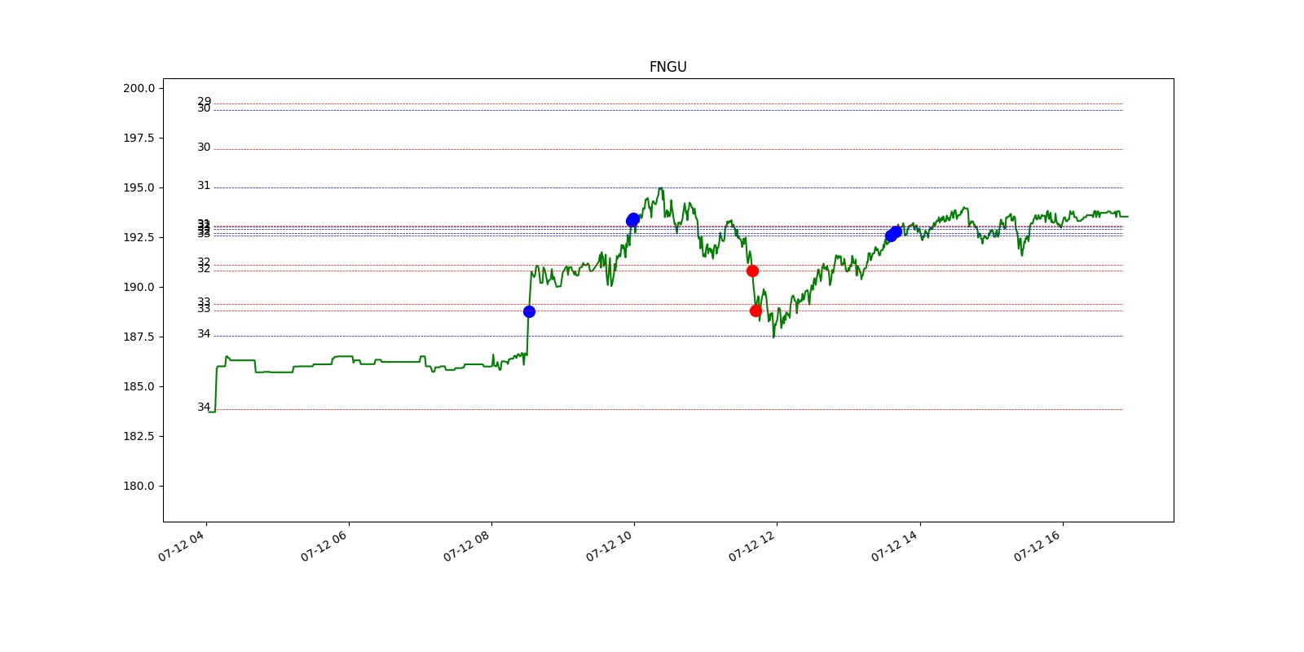The image size is (1304, 652).
Task: Click the 195.0 y-axis tick label
Action: [x=139, y=187]
